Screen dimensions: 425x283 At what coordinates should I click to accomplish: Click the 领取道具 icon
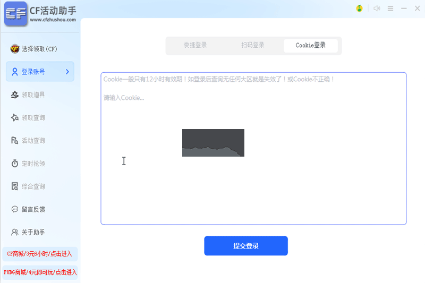[15, 95]
